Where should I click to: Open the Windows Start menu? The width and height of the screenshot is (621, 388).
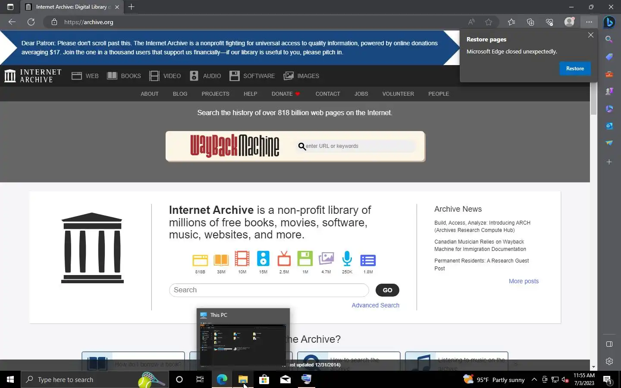pyautogui.click(x=10, y=379)
